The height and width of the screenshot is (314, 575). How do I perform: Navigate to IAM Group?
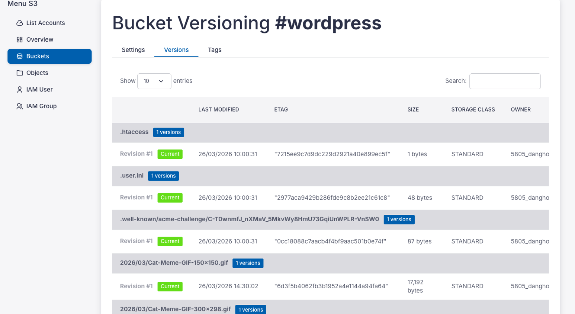49,106
